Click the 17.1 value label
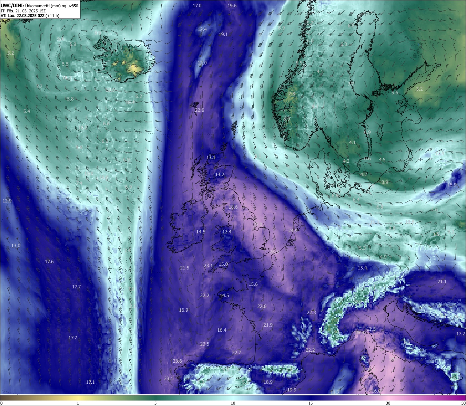466x406 pixels. tap(90, 382)
